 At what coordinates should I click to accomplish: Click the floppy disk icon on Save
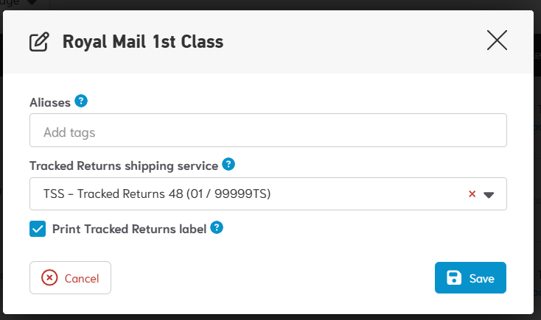(x=454, y=278)
